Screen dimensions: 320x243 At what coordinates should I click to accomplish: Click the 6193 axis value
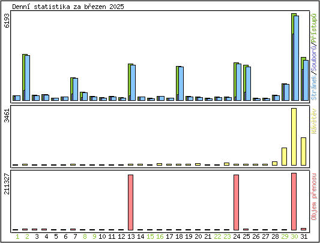(7, 20)
